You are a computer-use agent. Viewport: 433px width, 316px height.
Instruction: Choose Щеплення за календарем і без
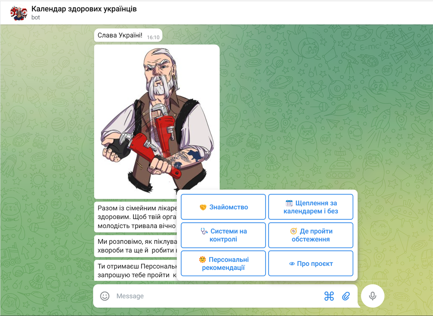point(311,207)
